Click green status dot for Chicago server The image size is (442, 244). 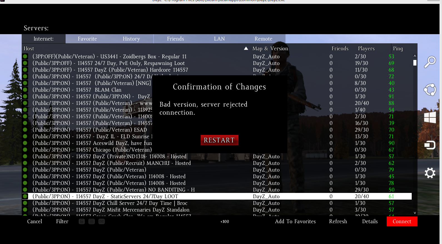(25, 150)
